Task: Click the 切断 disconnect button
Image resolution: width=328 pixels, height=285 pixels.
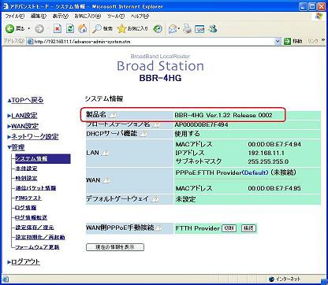Action: [x=229, y=228]
